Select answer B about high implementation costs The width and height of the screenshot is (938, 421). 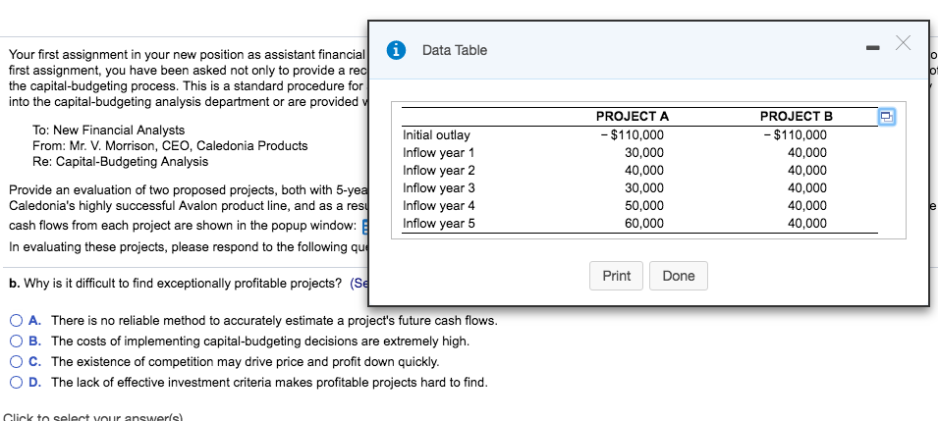(17, 342)
